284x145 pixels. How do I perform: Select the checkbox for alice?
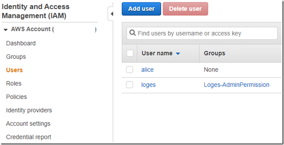click(x=130, y=70)
